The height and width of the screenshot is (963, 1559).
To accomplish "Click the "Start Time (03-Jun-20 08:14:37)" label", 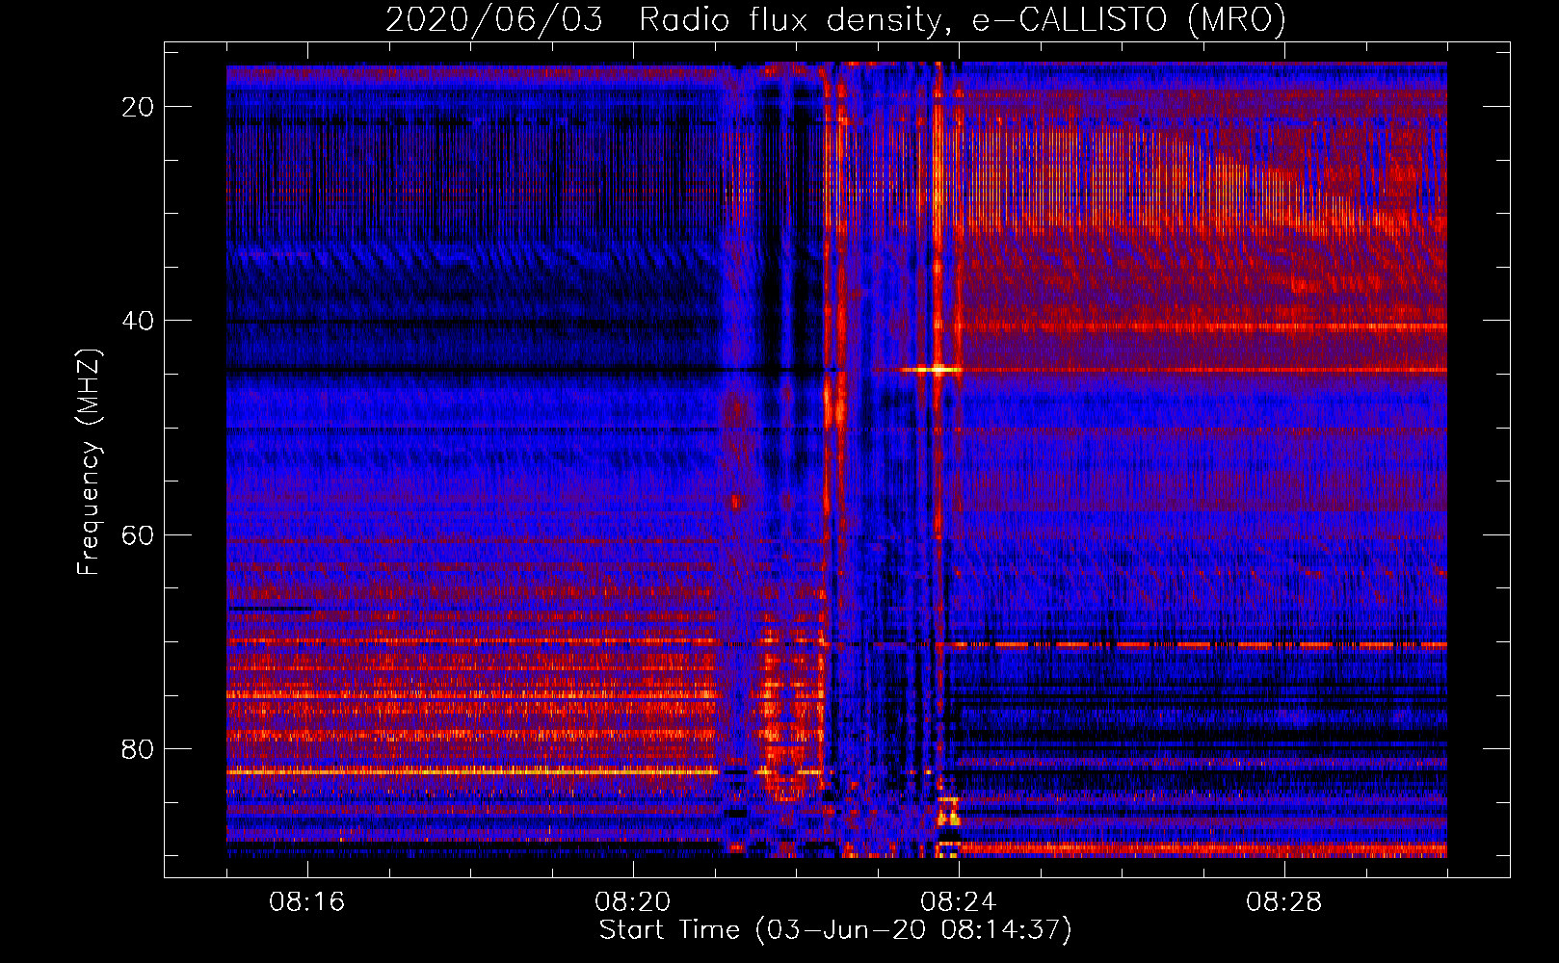I will (835, 930).
